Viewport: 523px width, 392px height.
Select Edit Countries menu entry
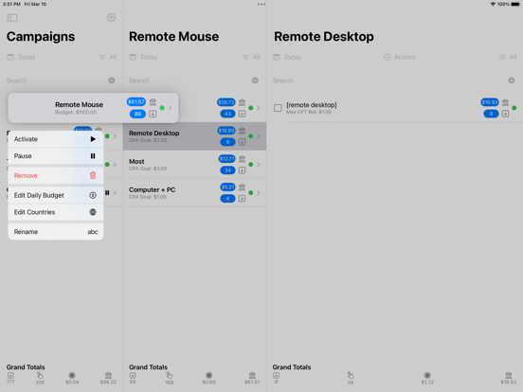click(56, 212)
